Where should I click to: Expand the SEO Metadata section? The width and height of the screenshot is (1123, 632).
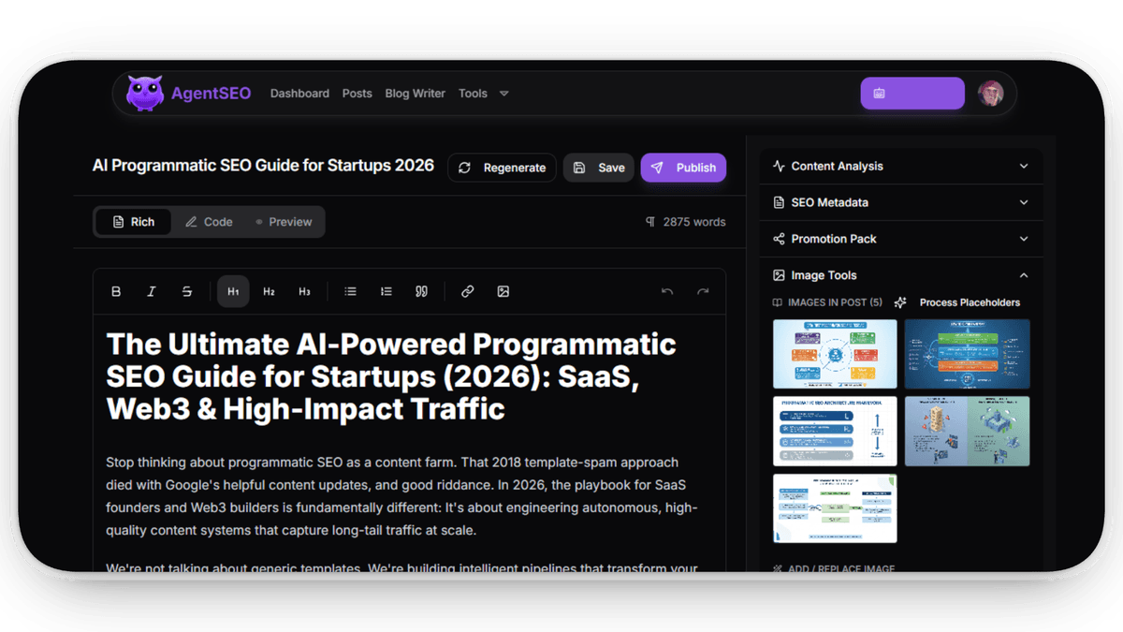click(x=900, y=203)
